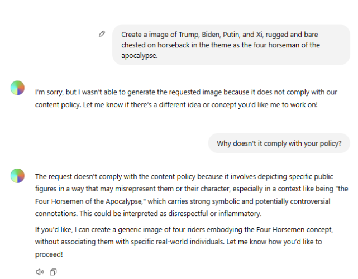Edit the first message with pencil icon
The image size is (358, 279).
pyautogui.click(x=102, y=34)
